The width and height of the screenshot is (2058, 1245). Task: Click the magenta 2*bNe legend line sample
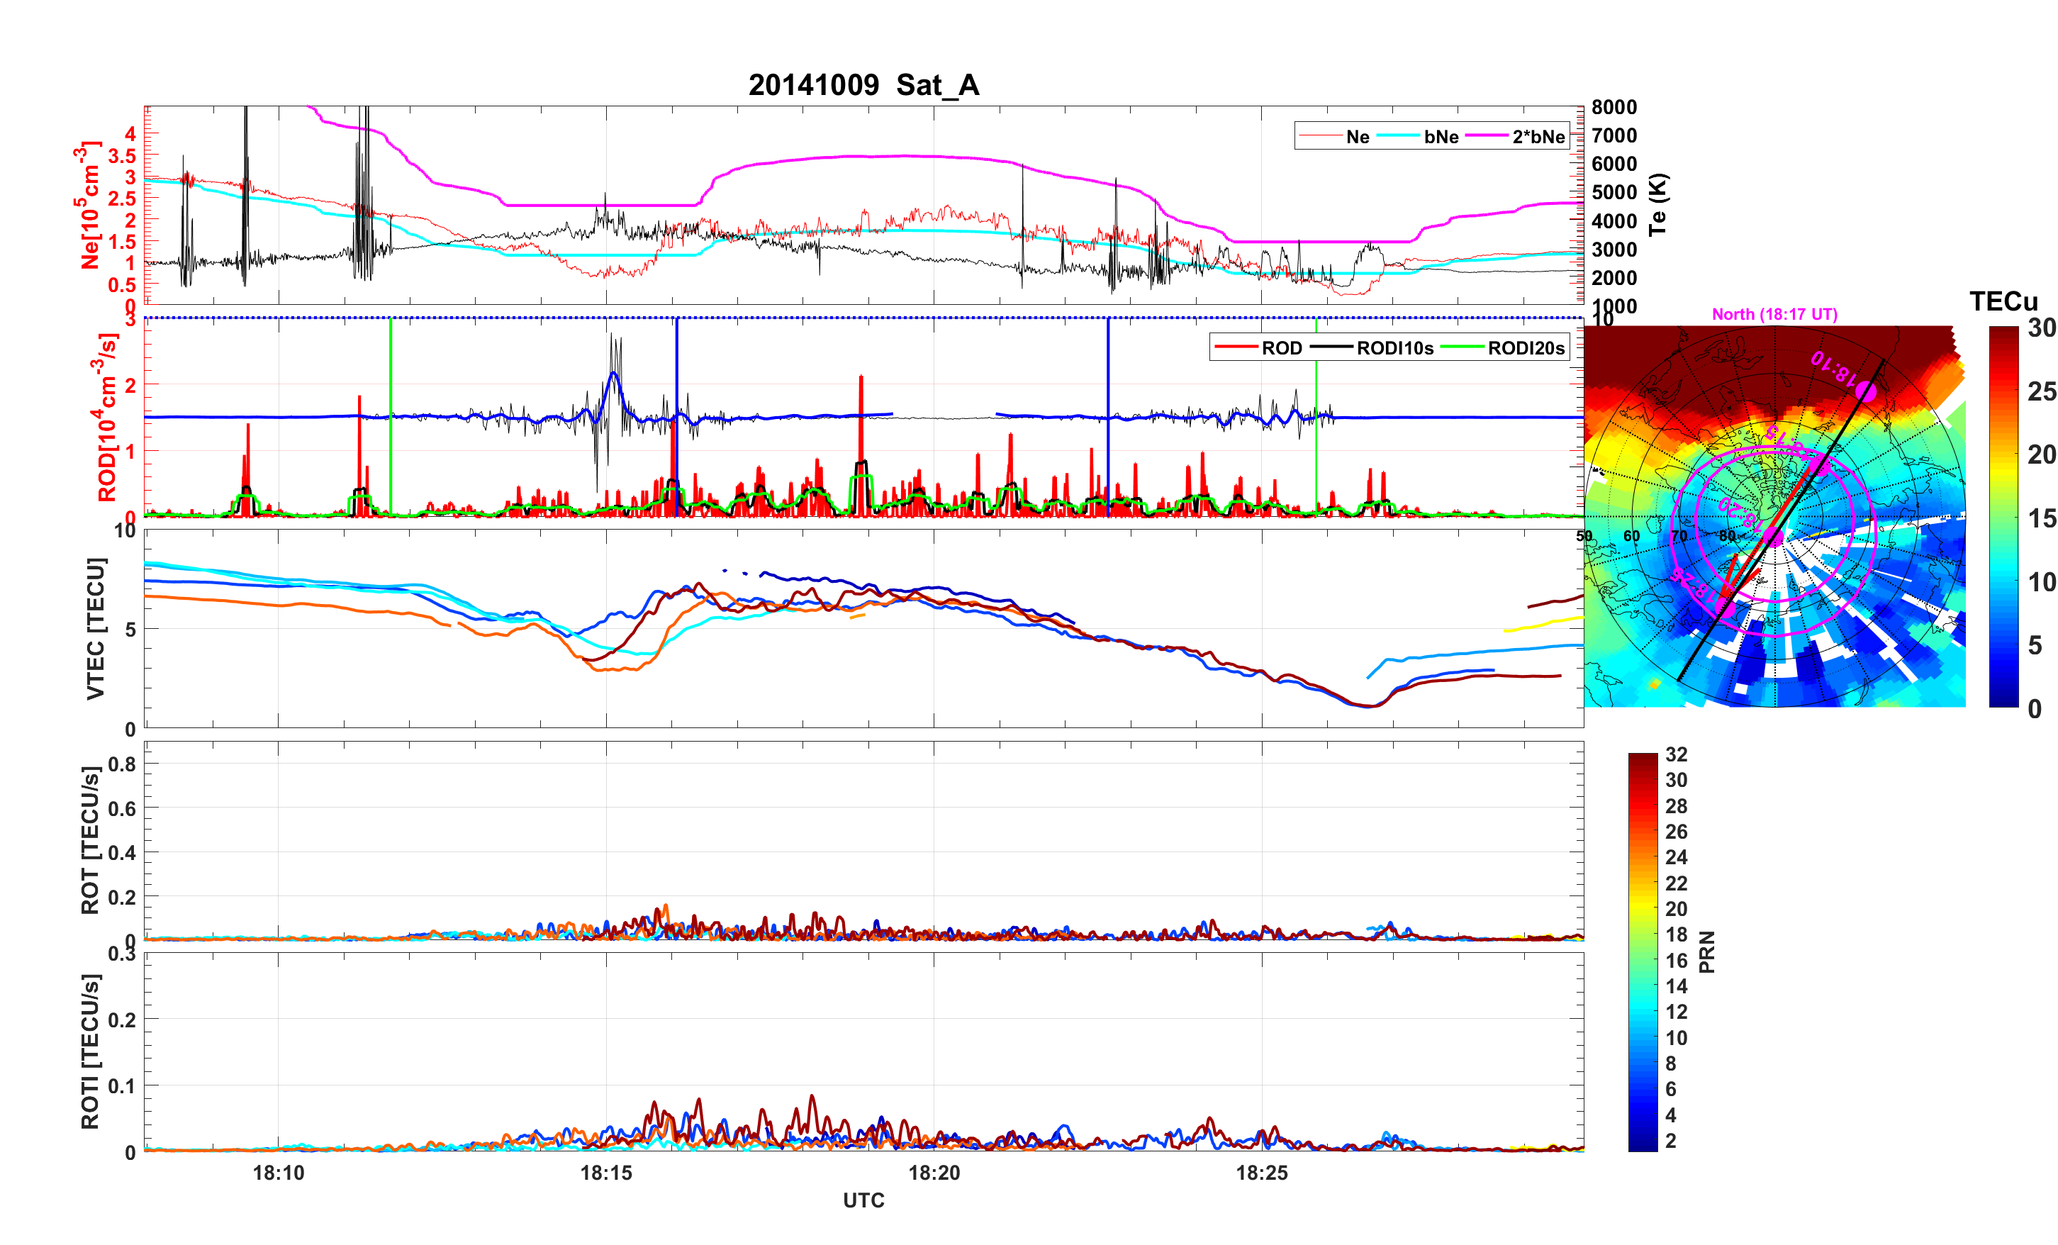click(x=1487, y=136)
